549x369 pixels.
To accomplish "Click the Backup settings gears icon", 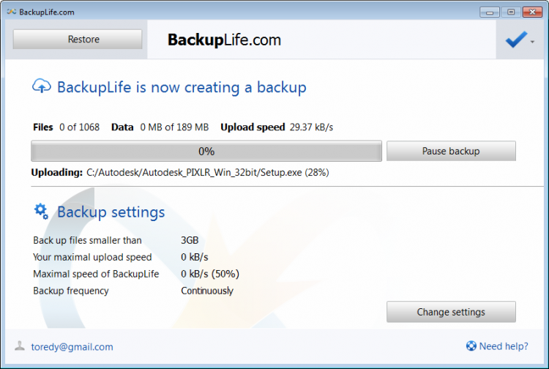I will click(x=42, y=212).
